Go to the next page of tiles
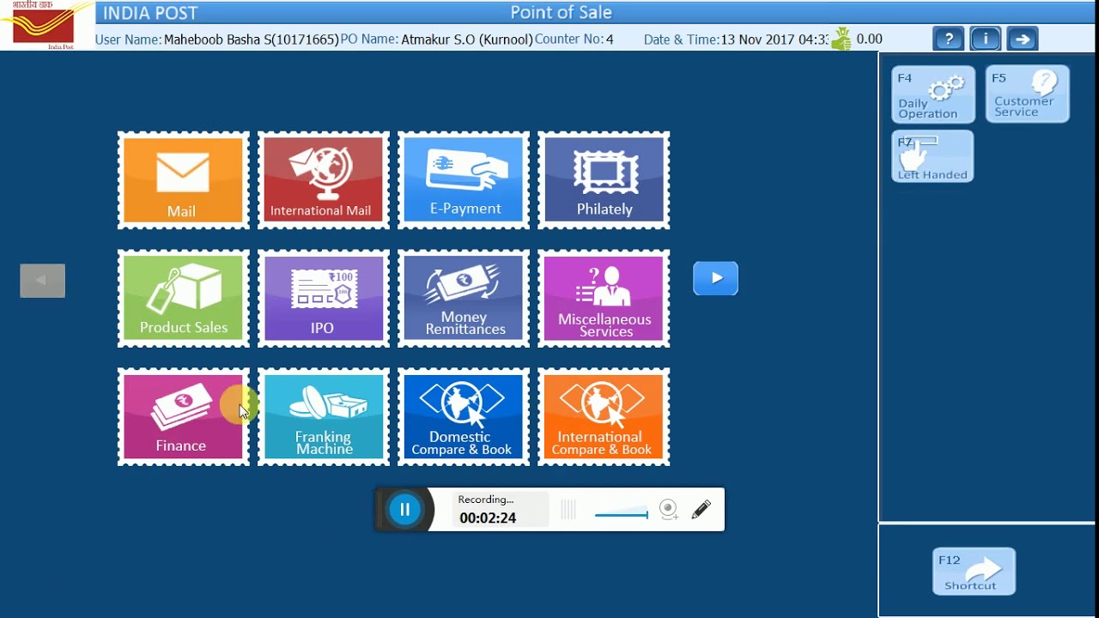The height and width of the screenshot is (618, 1099). [x=715, y=278]
